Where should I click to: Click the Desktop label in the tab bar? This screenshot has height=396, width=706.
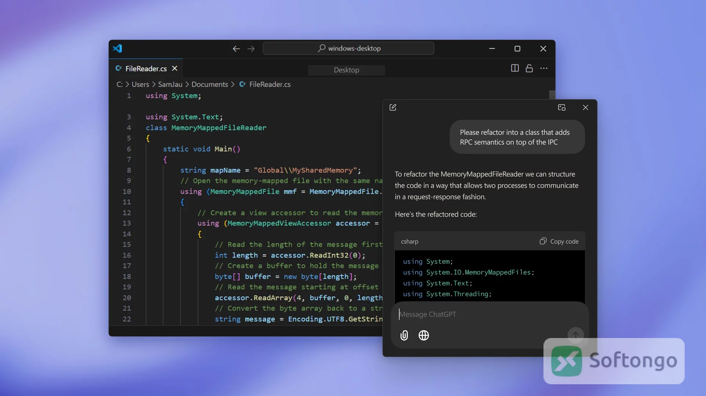click(346, 70)
